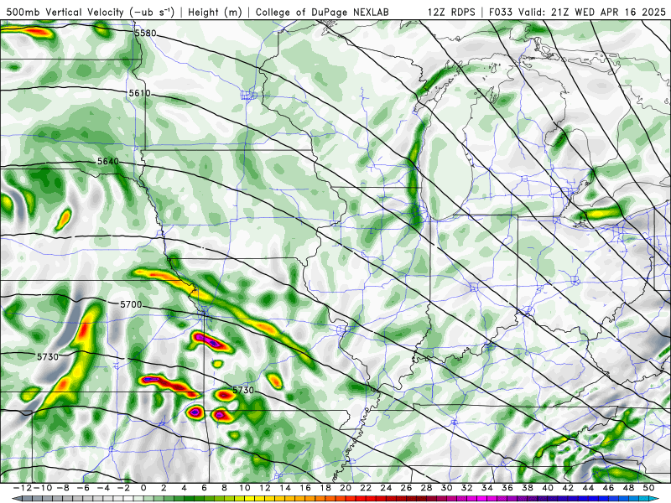Click the -4 value on the color scale

103,488
